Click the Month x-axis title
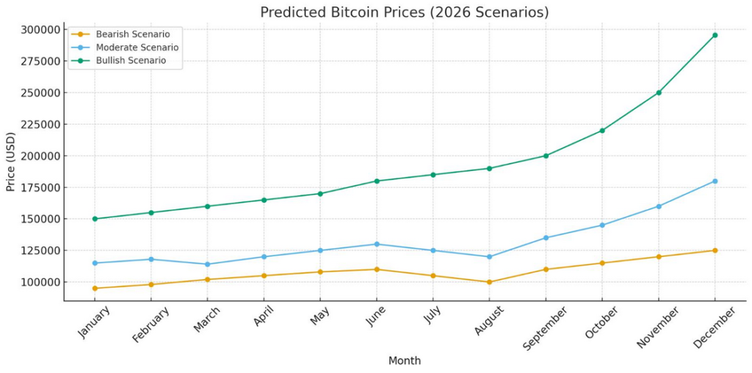The image size is (752, 373). coord(405,361)
